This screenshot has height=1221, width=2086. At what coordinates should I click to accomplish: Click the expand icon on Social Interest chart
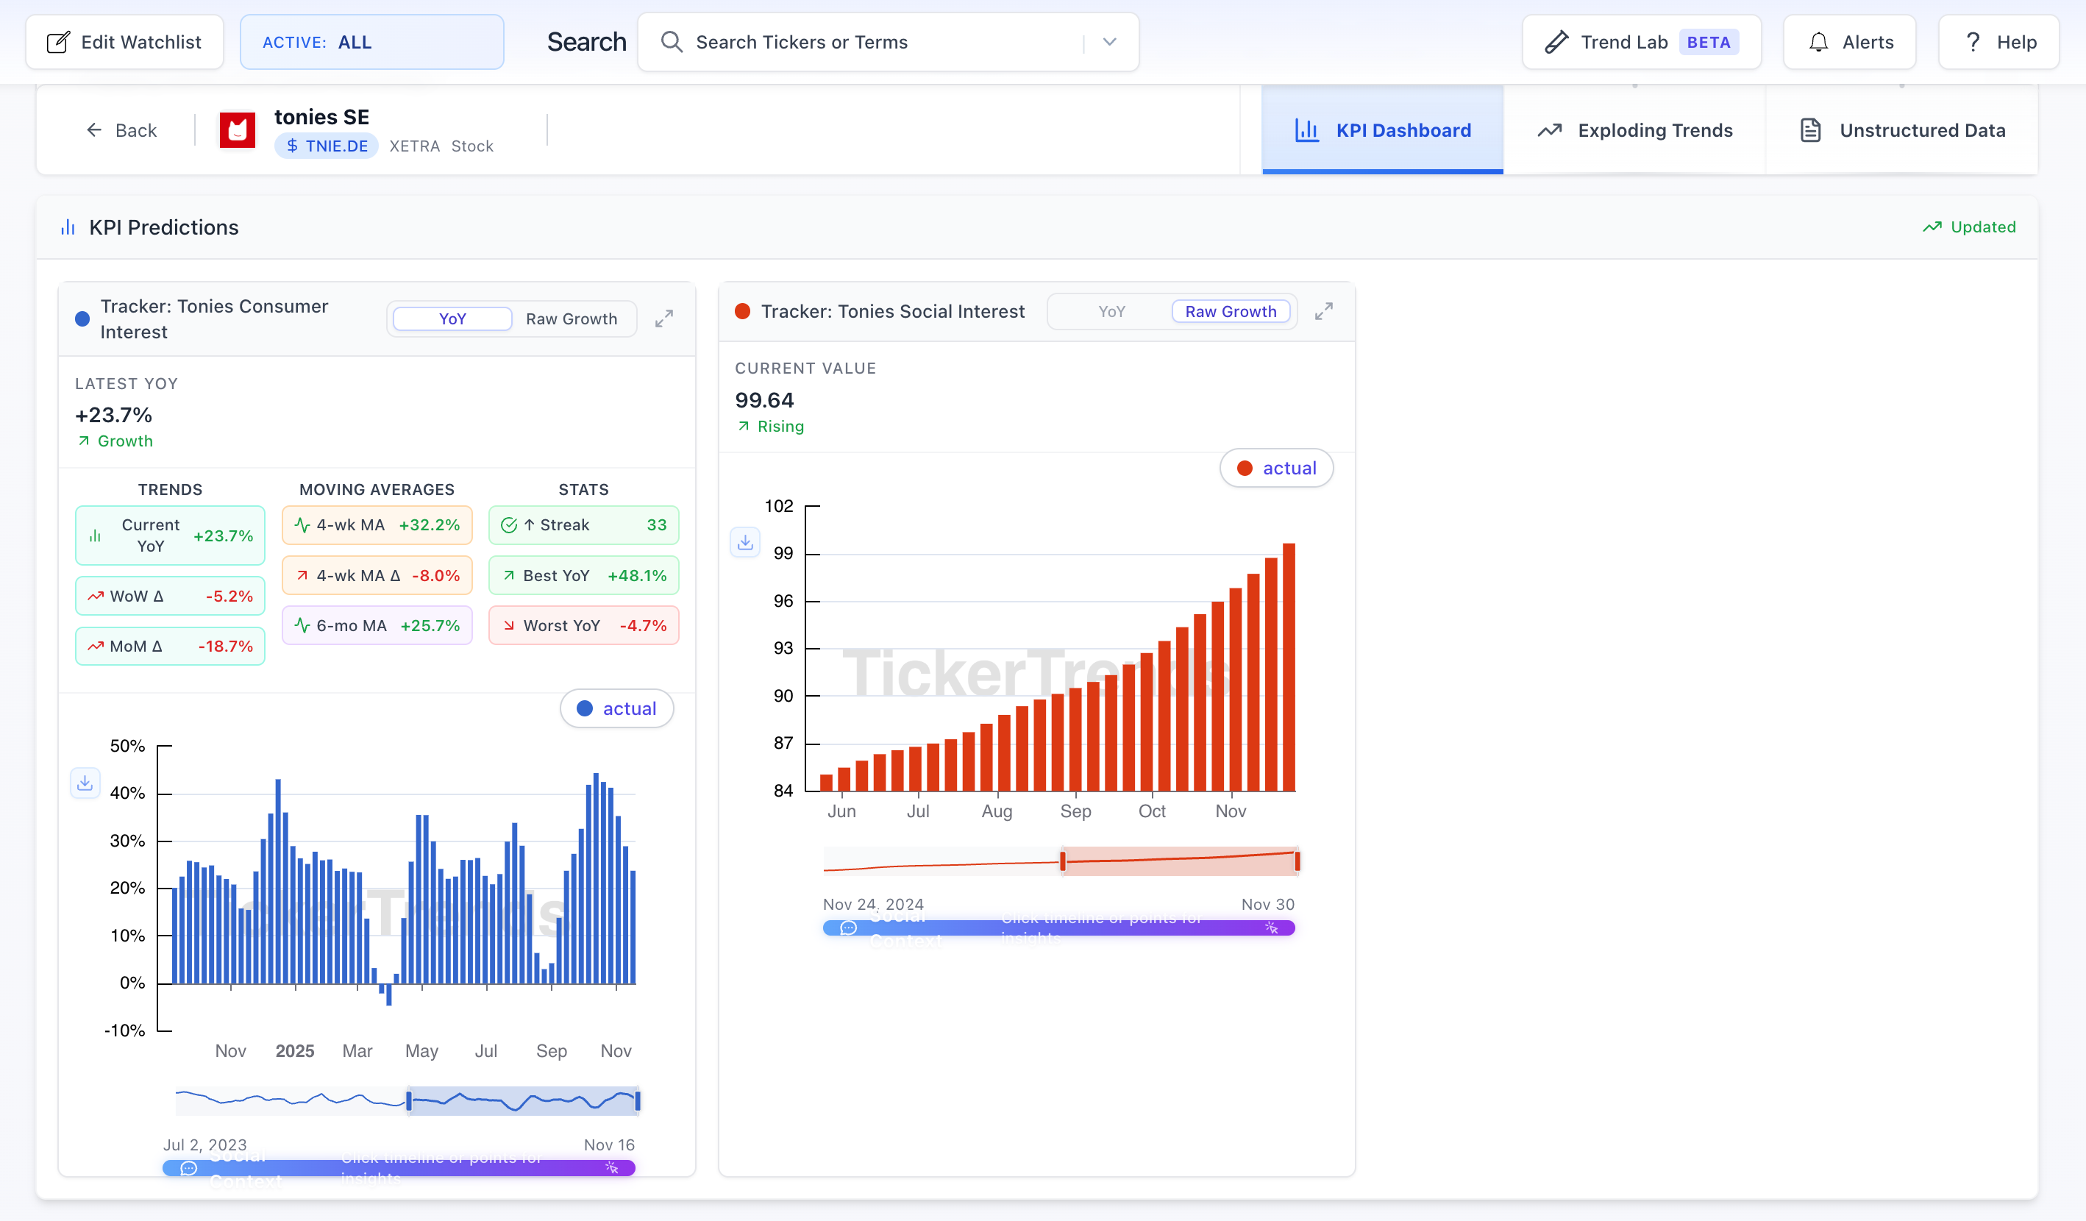click(x=1324, y=311)
